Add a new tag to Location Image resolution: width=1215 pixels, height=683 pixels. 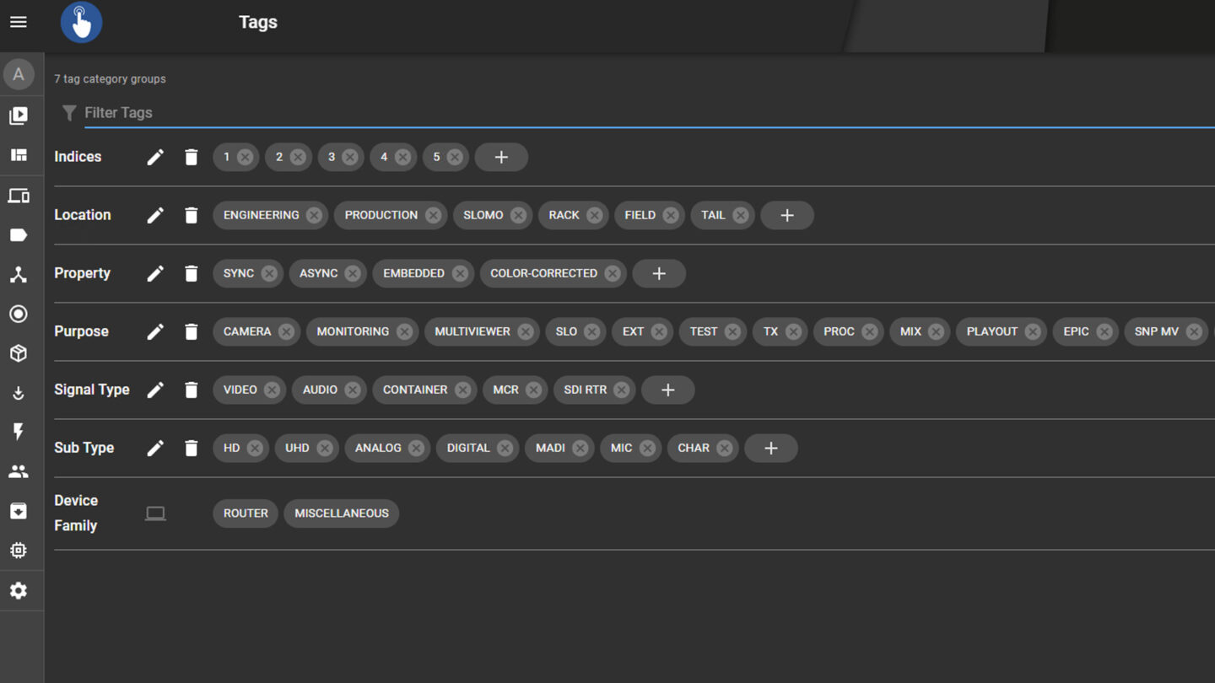click(x=787, y=215)
